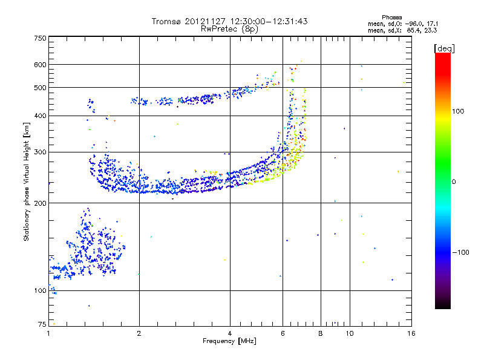Select the "mean, sd,O: -96.0, 17.1" statistics line
The width and height of the screenshot is (484, 363).
point(403,24)
